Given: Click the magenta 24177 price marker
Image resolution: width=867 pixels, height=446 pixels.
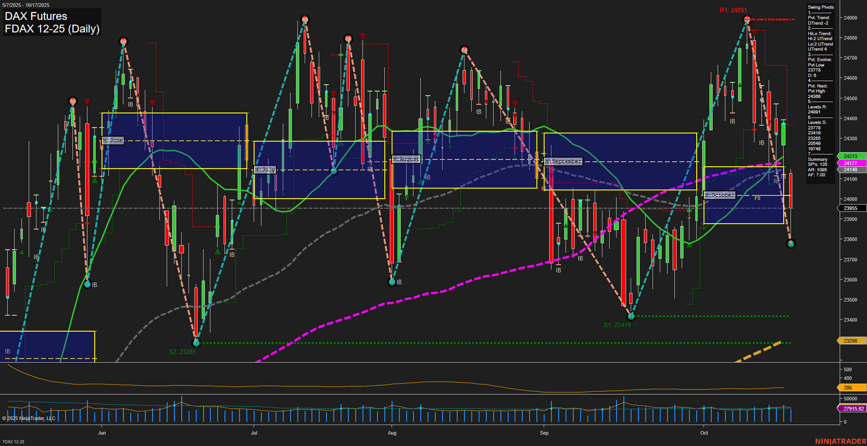Looking at the screenshot, I should point(850,163).
